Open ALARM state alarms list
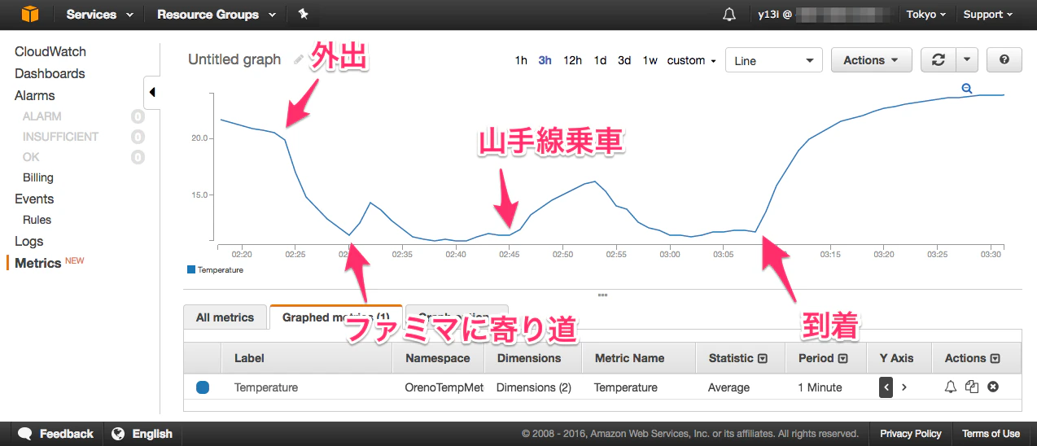The width and height of the screenshot is (1037, 446). [x=42, y=116]
